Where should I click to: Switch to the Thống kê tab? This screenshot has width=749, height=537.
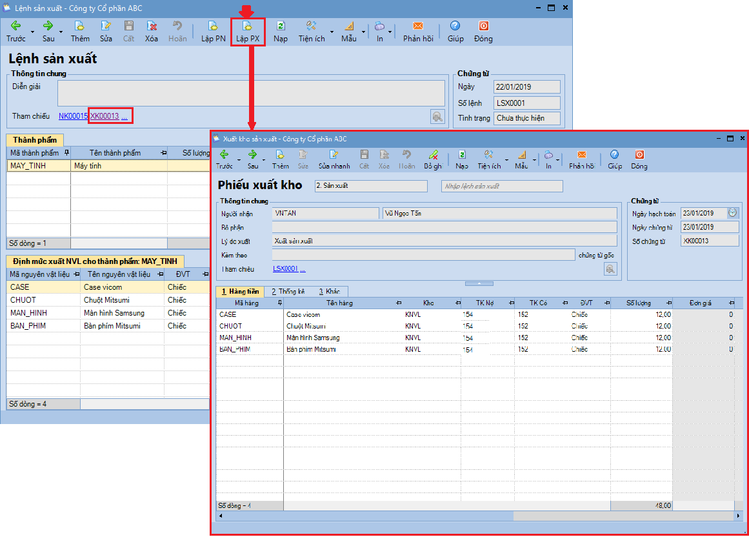tap(288, 292)
